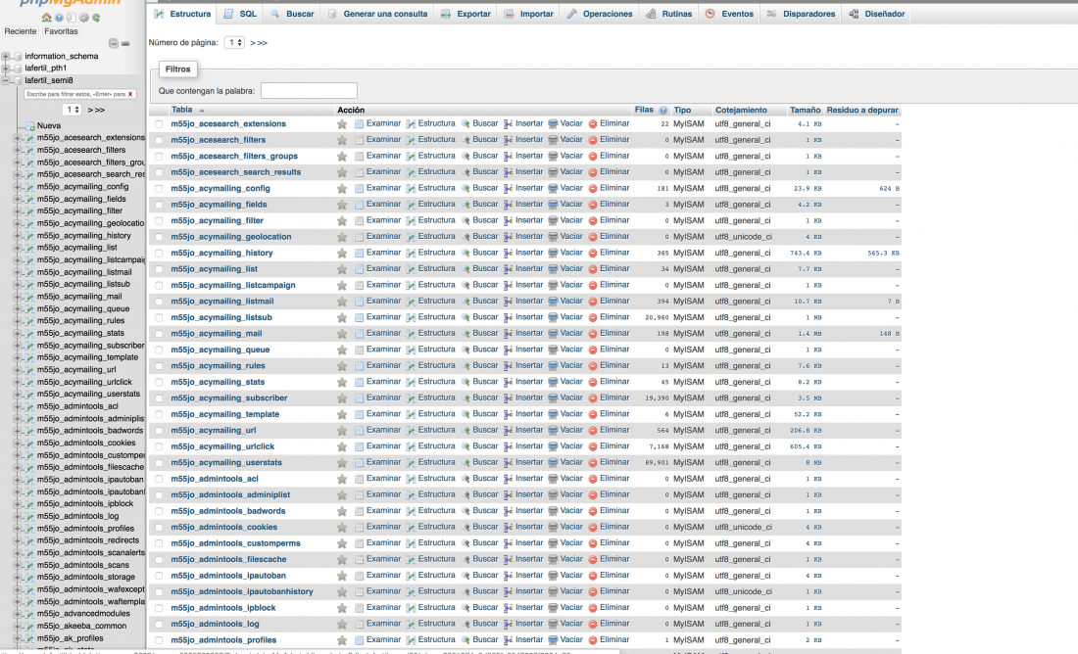This screenshot has width=1078, height=654.
Task: Open m55jo_acymailing_geolocation table link
Action: coord(231,237)
